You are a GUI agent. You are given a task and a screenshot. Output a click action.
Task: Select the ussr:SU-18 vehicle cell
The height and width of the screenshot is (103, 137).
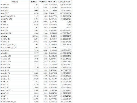[15, 64]
